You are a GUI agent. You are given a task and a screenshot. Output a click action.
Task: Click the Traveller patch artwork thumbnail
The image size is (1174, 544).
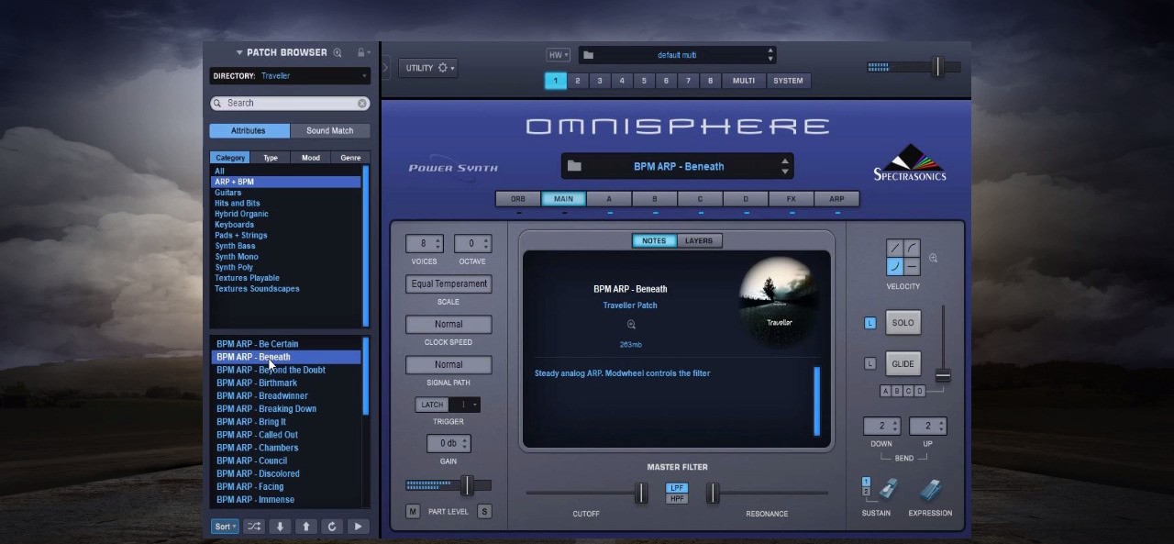click(x=779, y=303)
